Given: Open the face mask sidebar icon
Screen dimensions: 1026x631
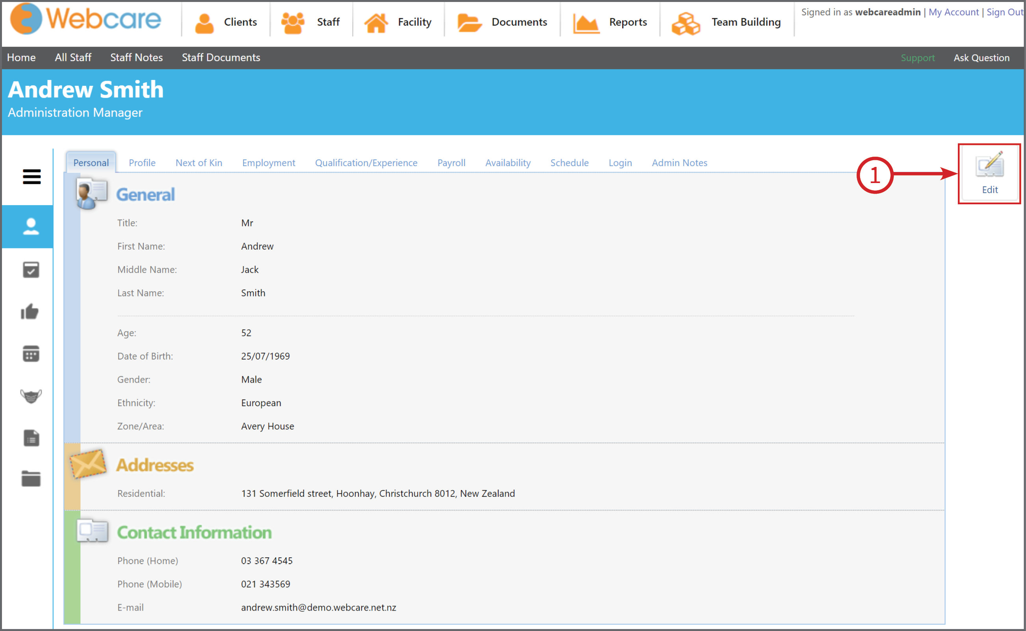Looking at the screenshot, I should tap(31, 396).
